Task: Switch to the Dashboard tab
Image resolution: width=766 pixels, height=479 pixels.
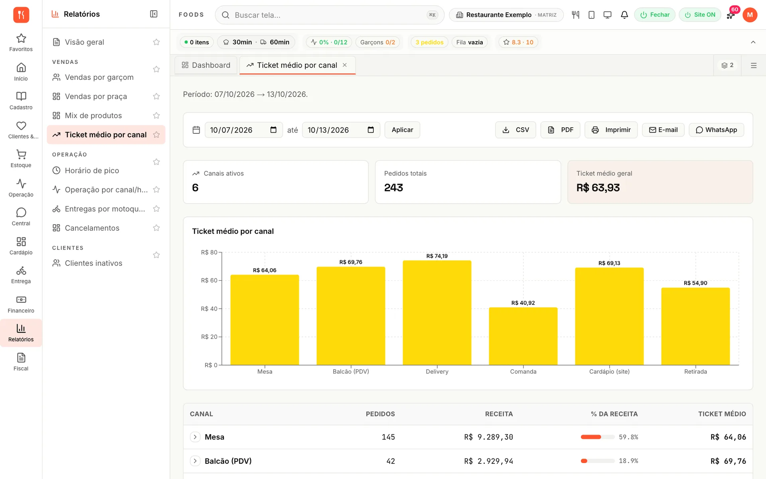Action: 206,65
